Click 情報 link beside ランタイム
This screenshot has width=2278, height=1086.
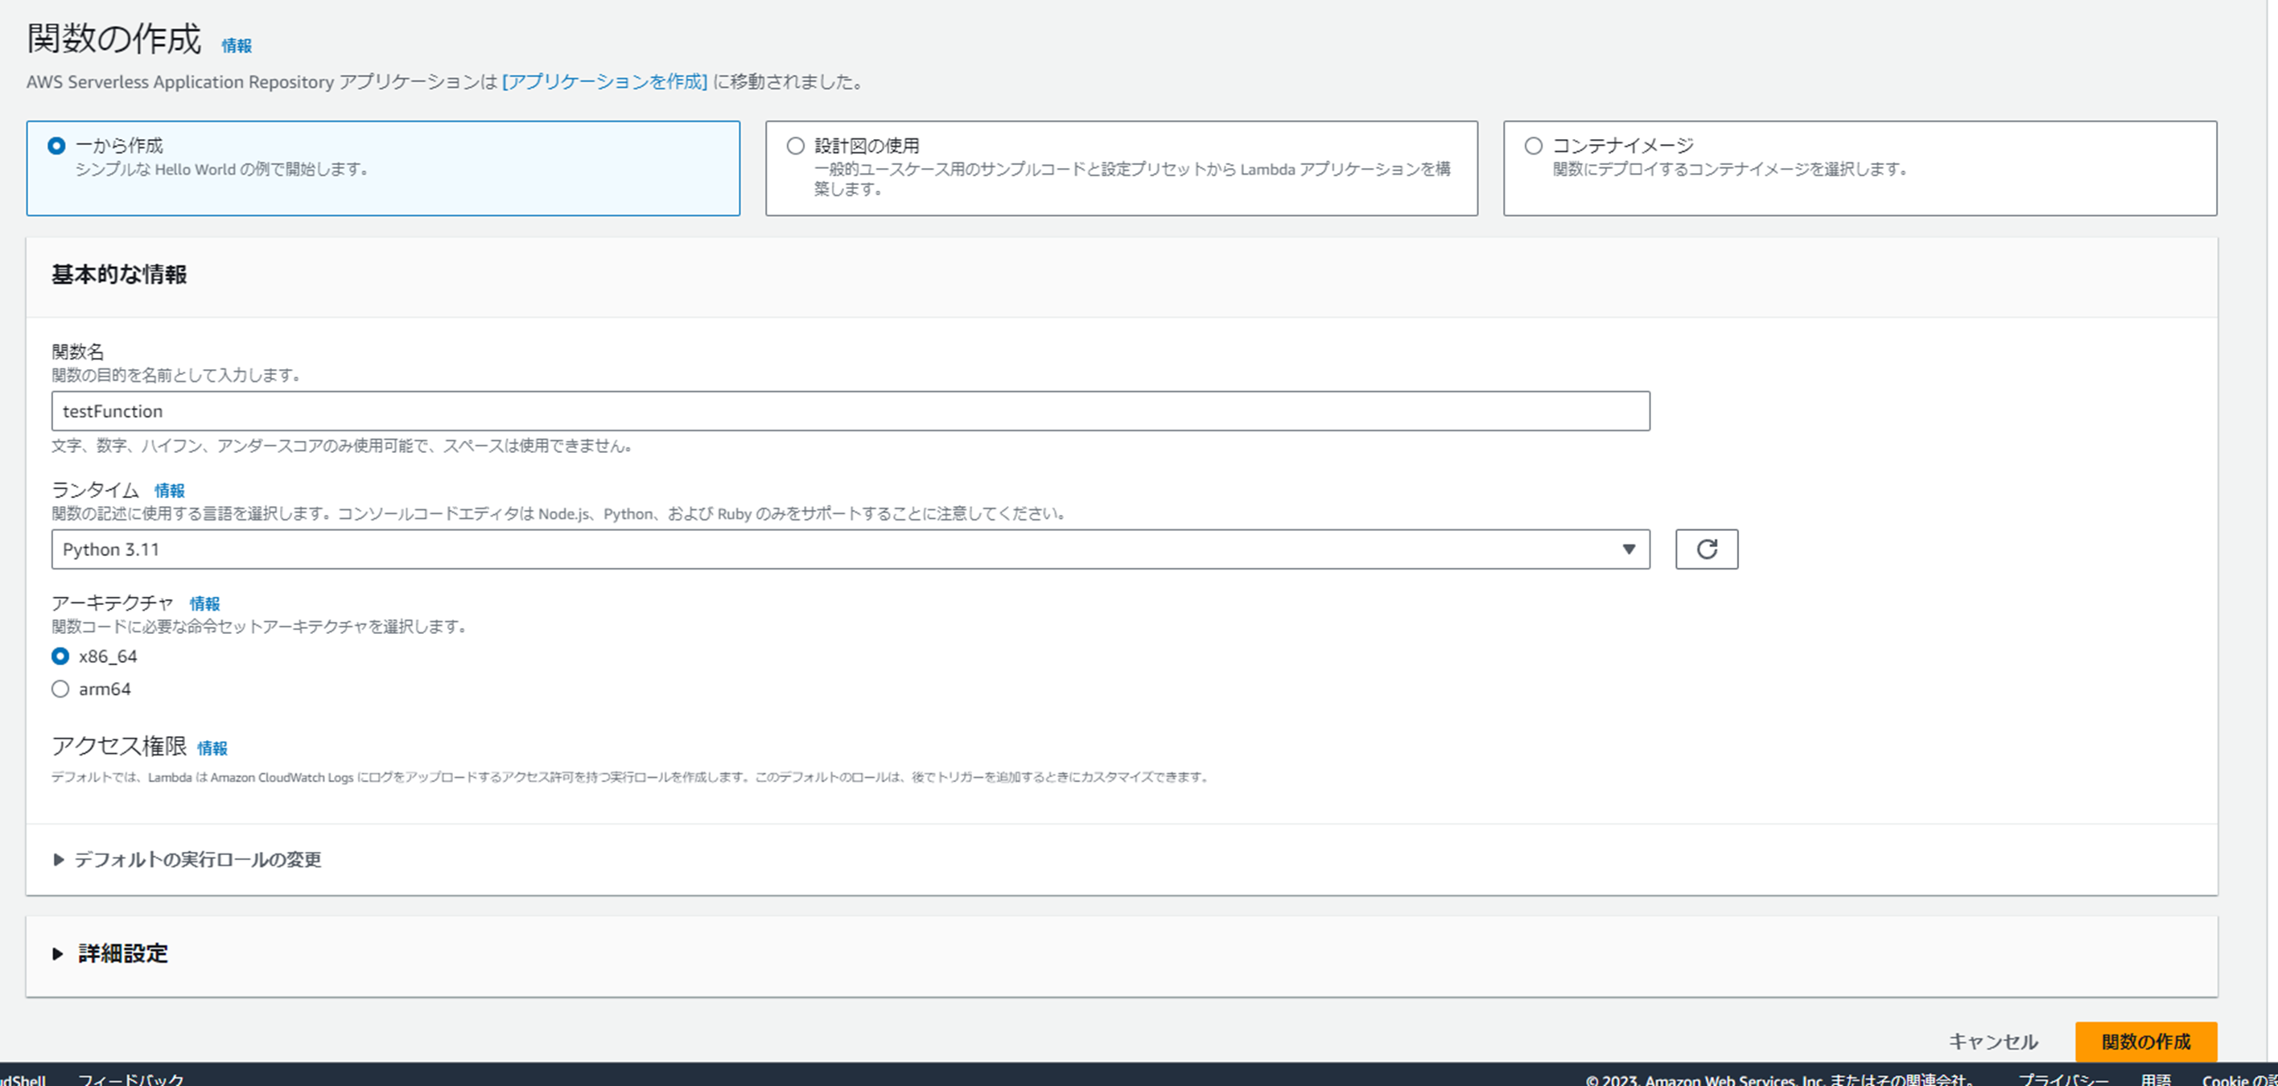point(169,491)
